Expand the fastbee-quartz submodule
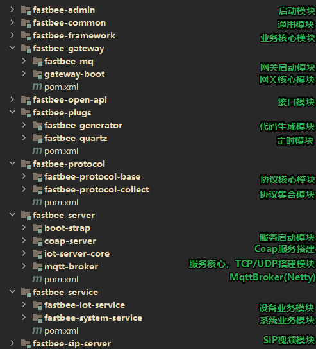This screenshot has width=316, height=349. coord(24,138)
